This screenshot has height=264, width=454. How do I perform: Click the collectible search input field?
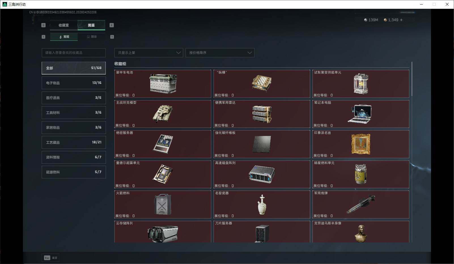pos(74,53)
